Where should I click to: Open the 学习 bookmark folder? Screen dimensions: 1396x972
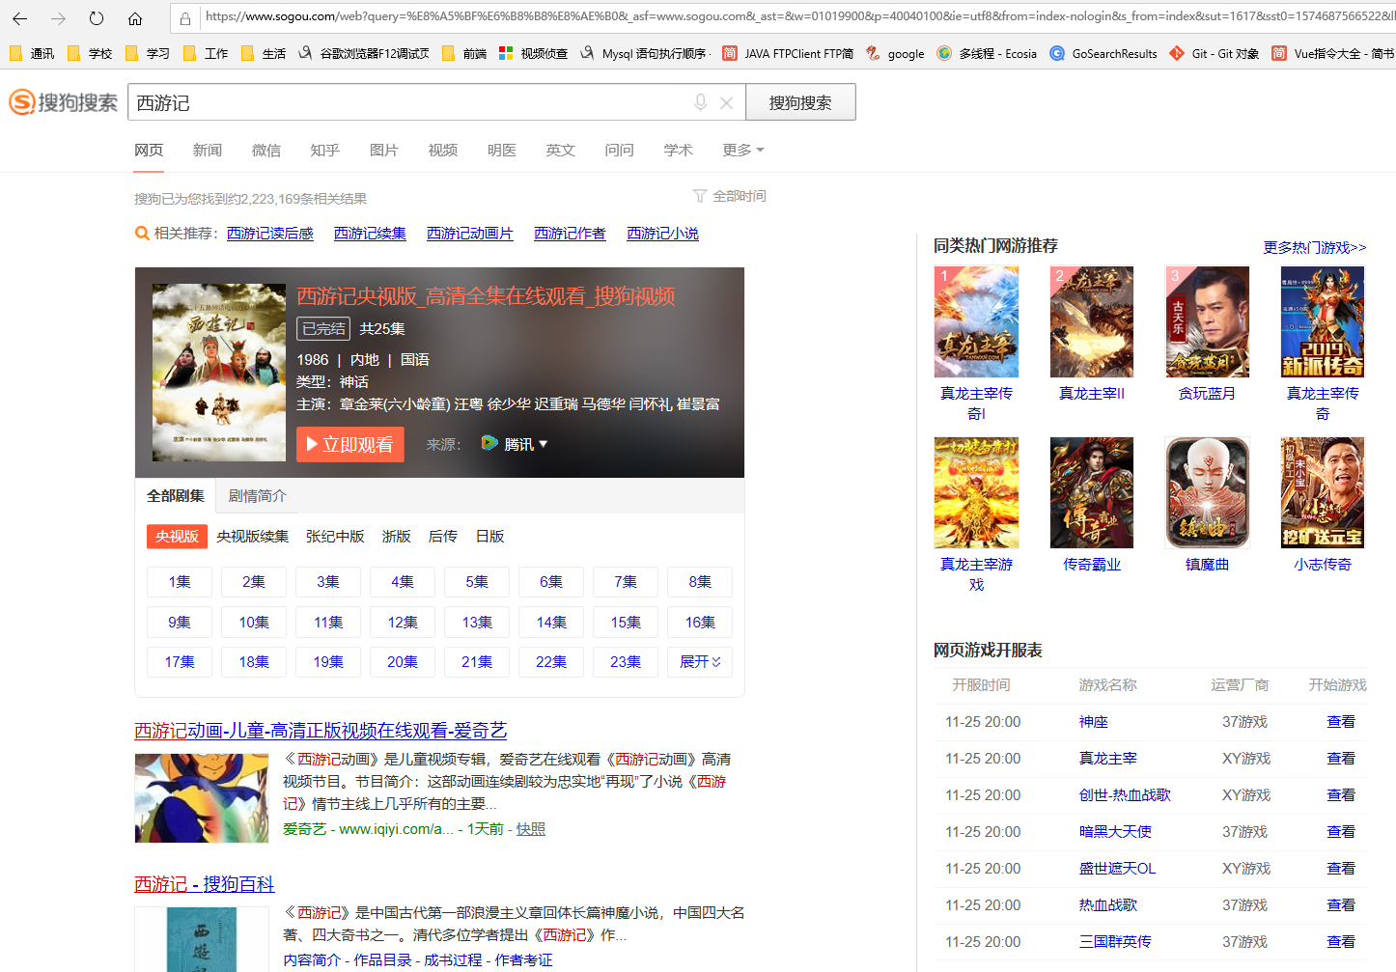tap(148, 53)
